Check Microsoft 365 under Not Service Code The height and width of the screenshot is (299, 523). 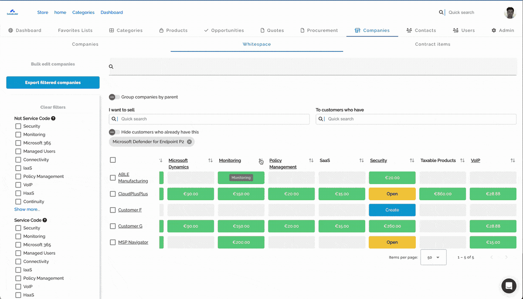[x=18, y=143]
